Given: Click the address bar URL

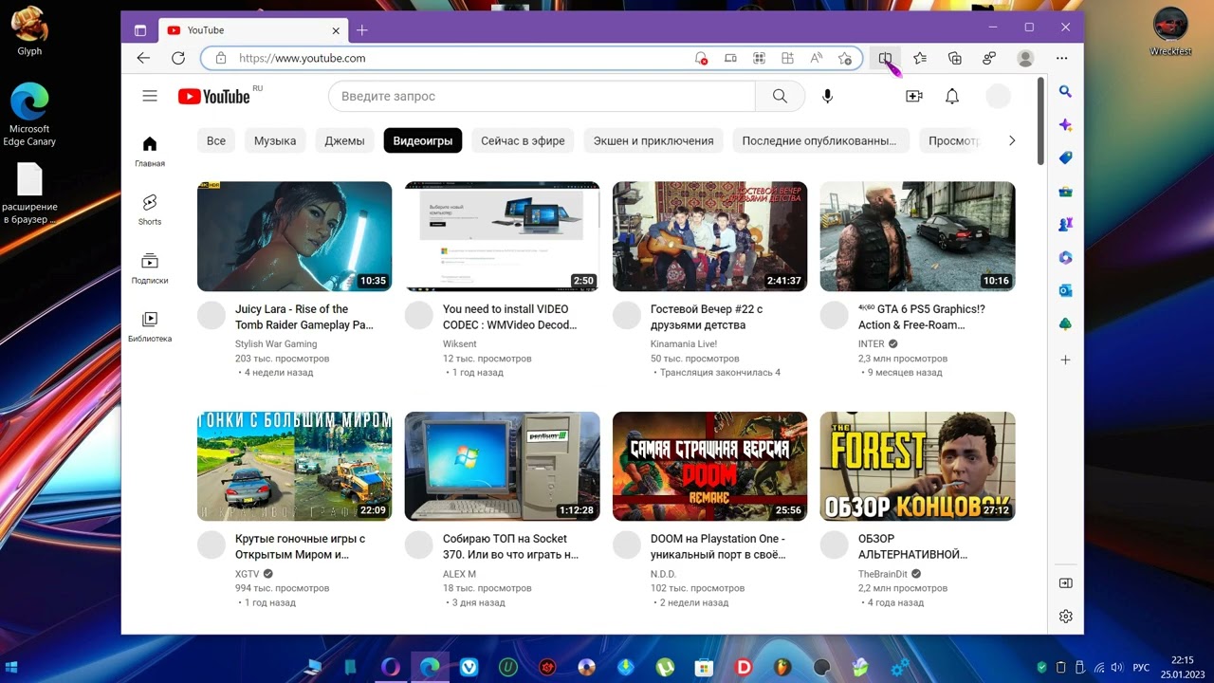Looking at the screenshot, I should click(x=303, y=58).
